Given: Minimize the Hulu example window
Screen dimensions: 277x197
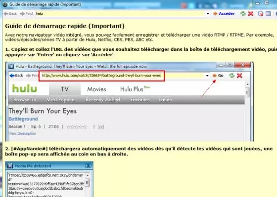Looking at the screenshot, I should coord(221,65).
